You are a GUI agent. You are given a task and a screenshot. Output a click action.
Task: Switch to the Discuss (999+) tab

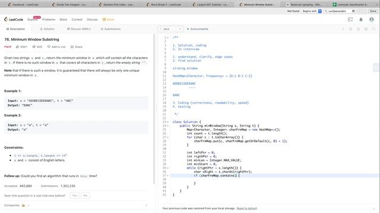79,29
